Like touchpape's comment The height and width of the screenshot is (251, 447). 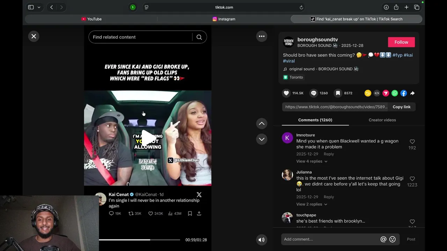(x=412, y=222)
